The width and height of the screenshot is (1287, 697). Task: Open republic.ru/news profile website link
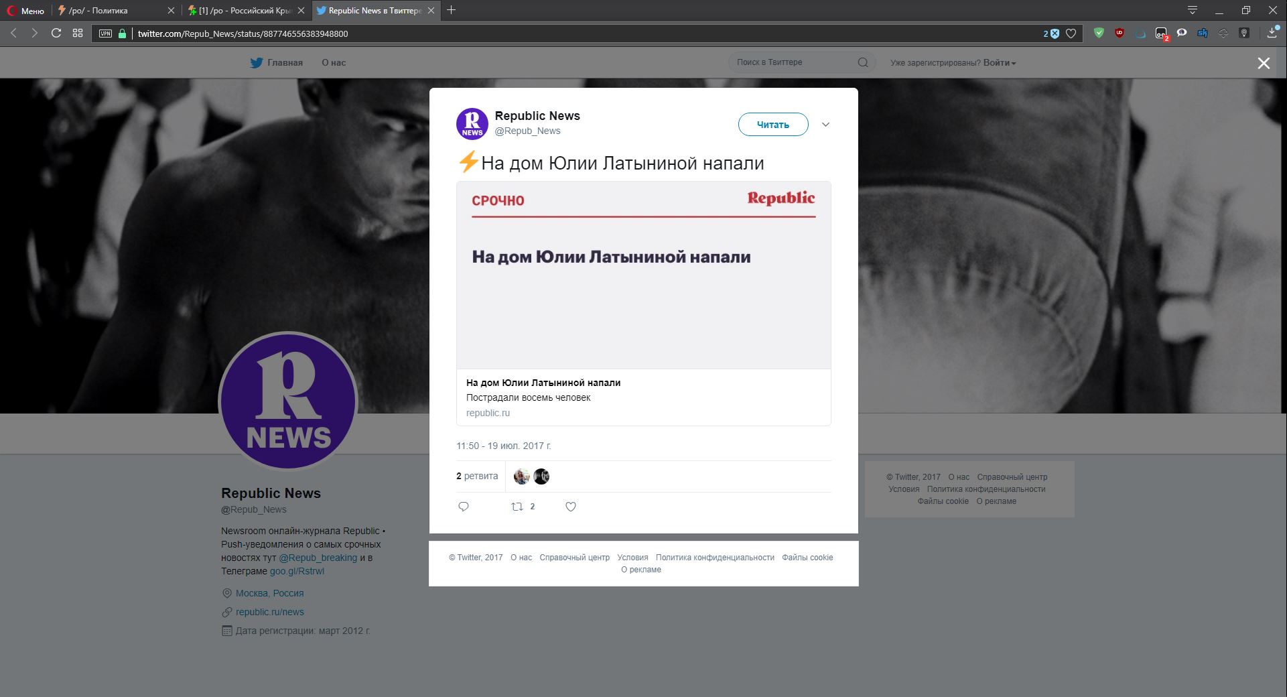point(270,612)
